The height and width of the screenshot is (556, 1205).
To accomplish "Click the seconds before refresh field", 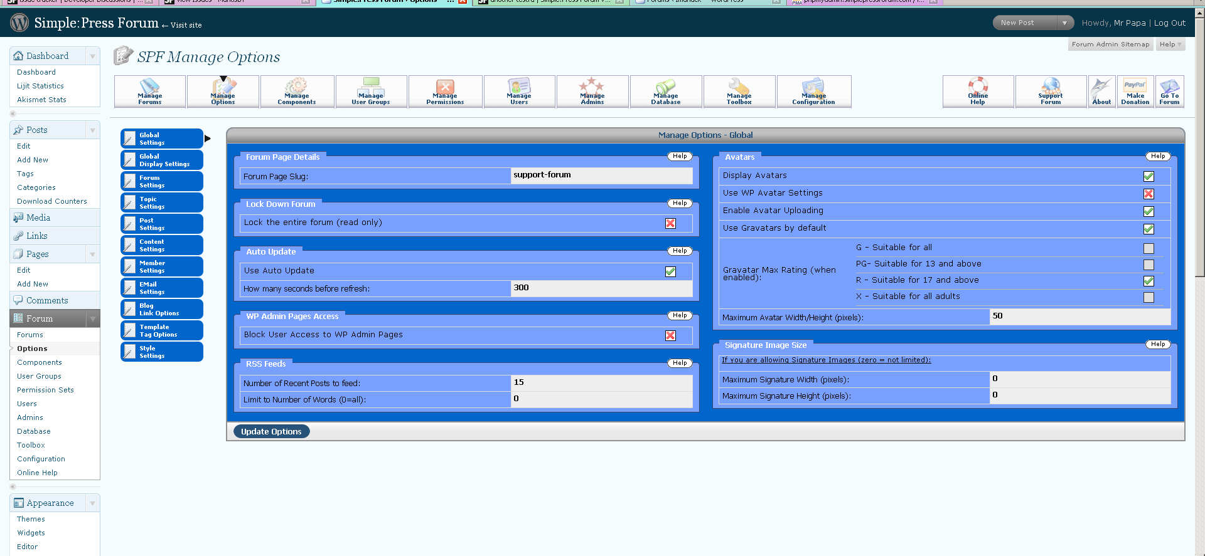I will (601, 288).
